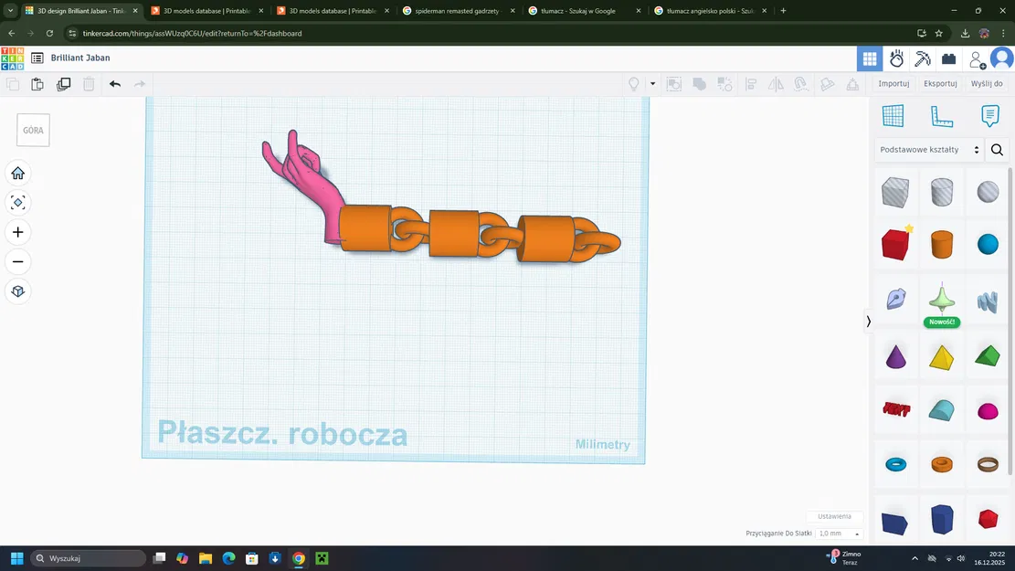Click the Home view button
Image resolution: width=1015 pixels, height=571 pixels.
point(18,174)
